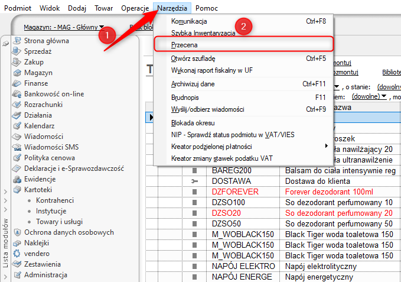
Task: Click the Administracja module icon
Action: pos(17,275)
